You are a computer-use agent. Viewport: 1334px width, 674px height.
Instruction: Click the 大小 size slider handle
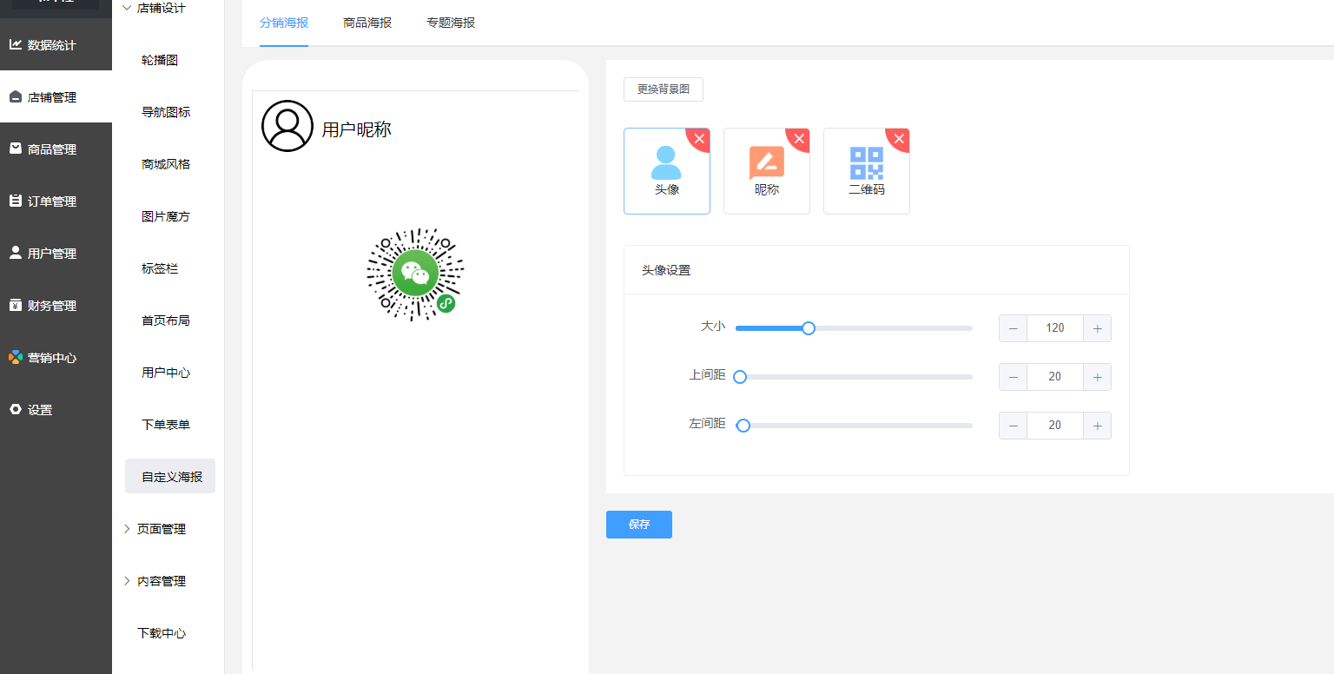tap(809, 328)
